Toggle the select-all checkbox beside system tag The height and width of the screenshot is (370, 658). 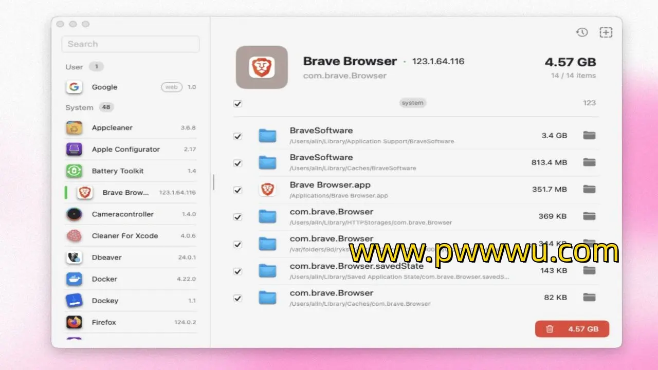pos(237,103)
